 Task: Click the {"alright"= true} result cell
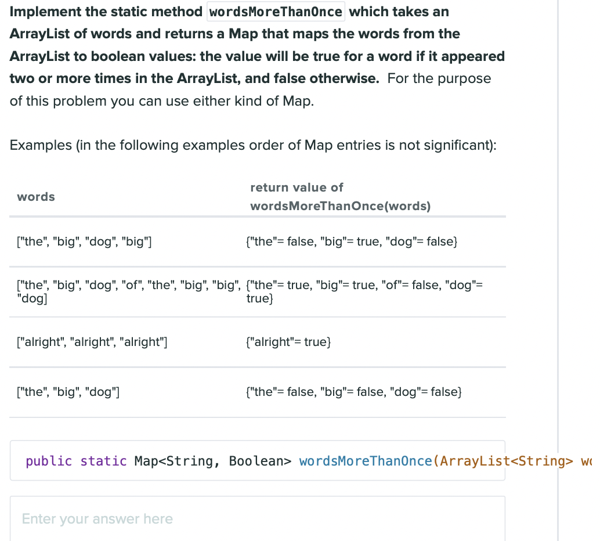288,342
